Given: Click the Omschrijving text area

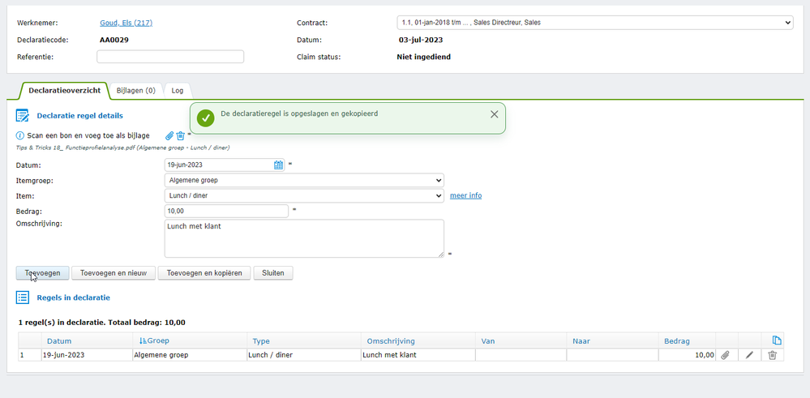Looking at the screenshot, I should pyautogui.click(x=304, y=238).
